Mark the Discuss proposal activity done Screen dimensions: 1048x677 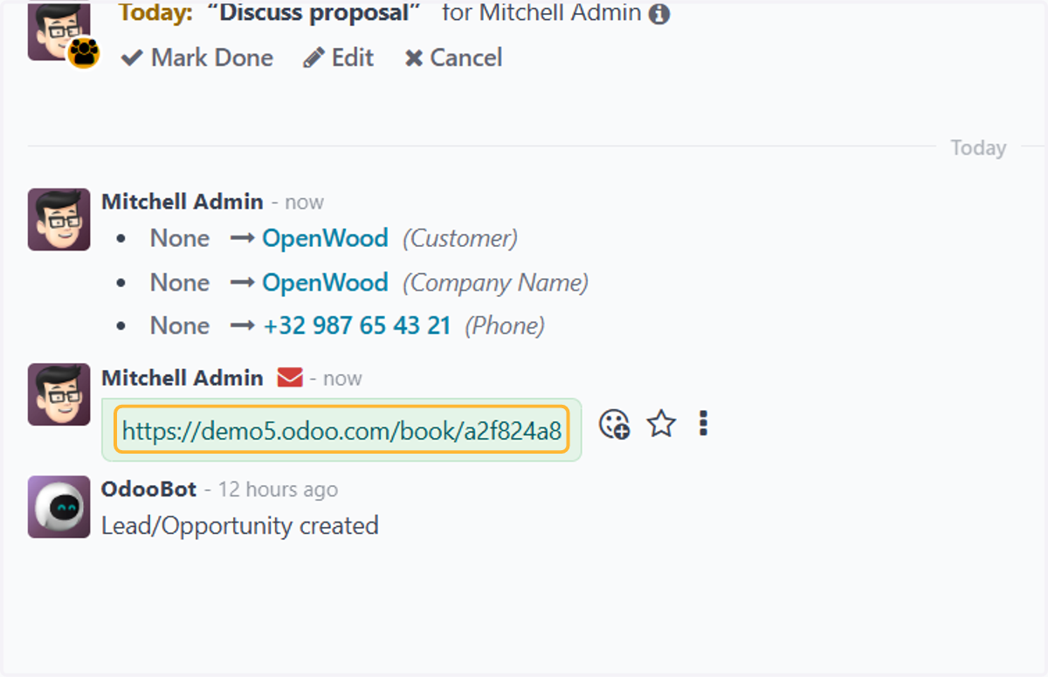click(197, 58)
